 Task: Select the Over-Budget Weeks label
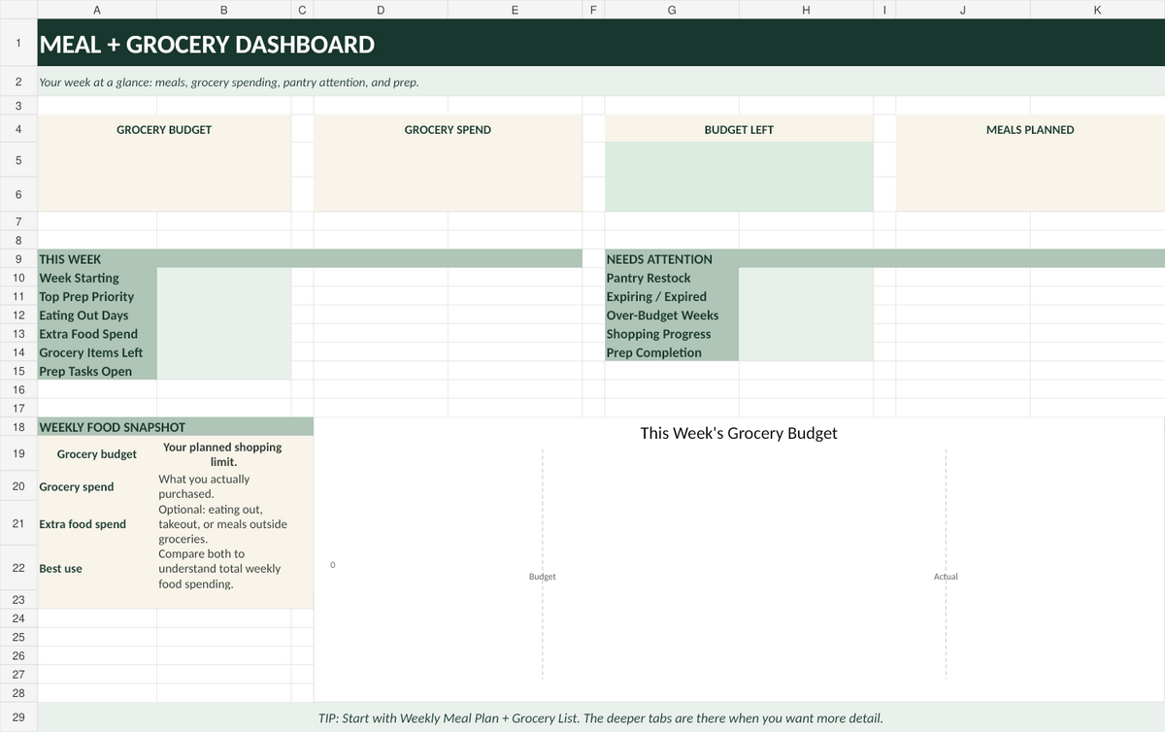coord(672,315)
